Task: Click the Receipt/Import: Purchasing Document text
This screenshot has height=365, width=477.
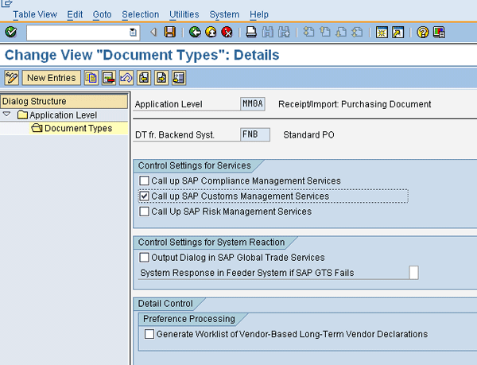Action: click(355, 104)
